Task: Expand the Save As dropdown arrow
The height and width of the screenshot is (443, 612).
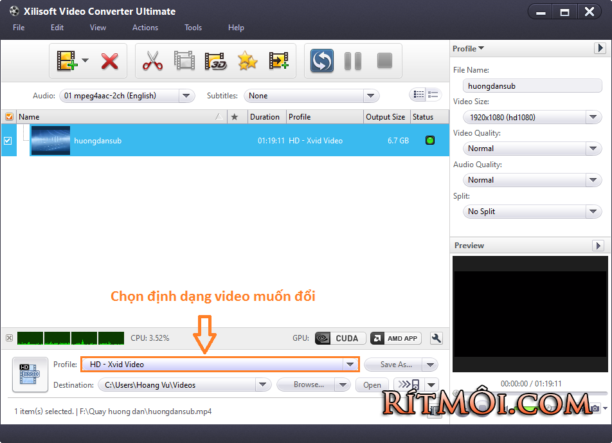Action: tap(431, 365)
